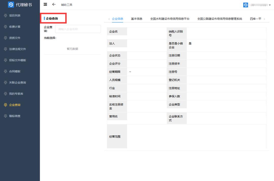
Task: Switch to the 基本信息 tab
Action: (137, 18)
